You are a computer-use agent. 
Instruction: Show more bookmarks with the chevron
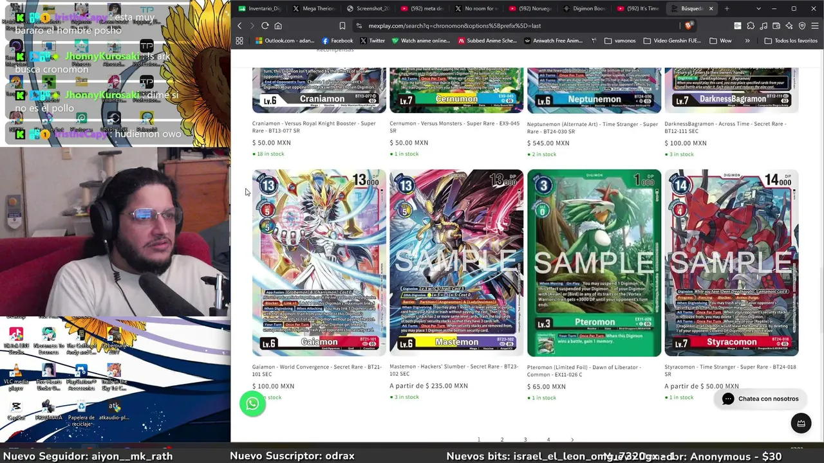tap(747, 41)
